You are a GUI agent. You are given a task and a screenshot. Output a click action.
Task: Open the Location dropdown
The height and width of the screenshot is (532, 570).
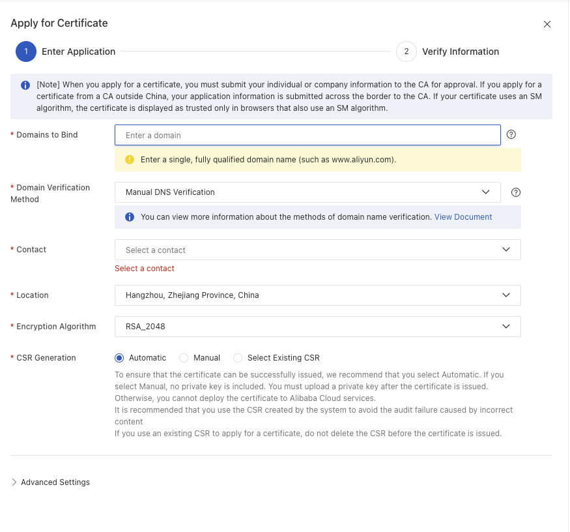[318, 295]
